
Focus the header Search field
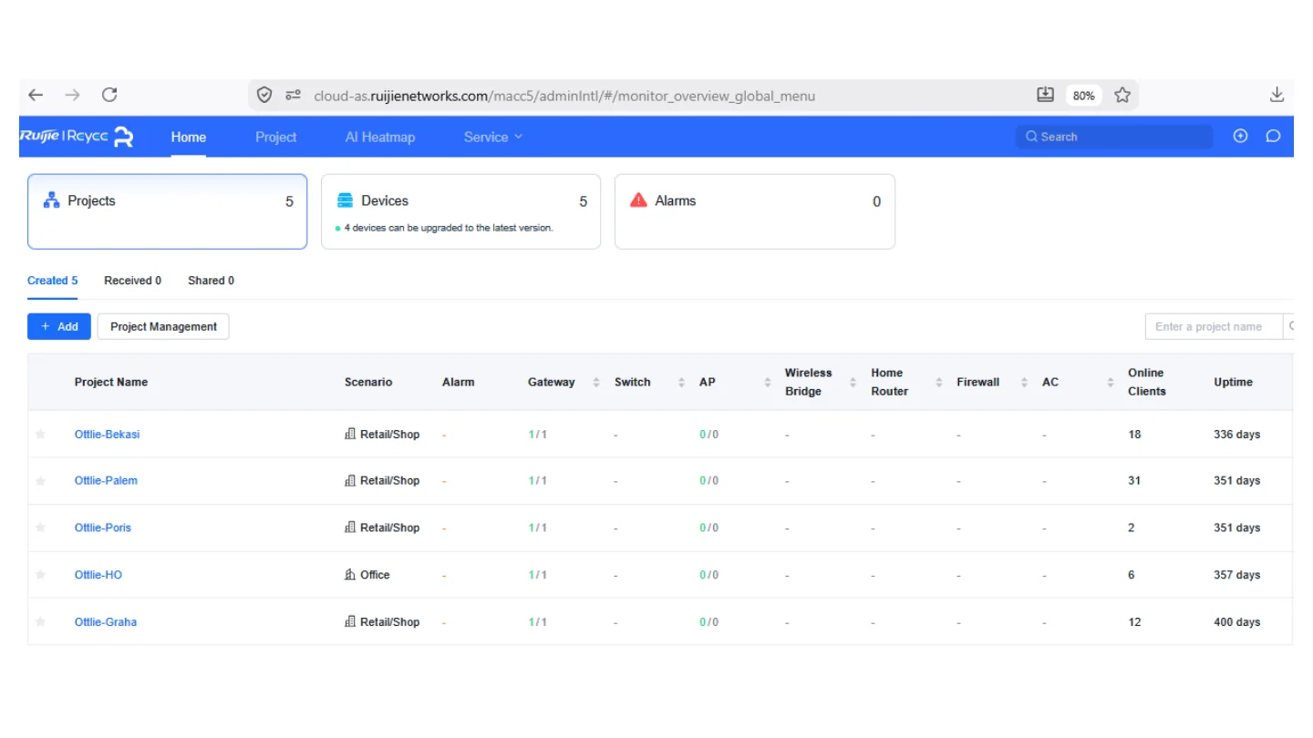[x=1114, y=137]
